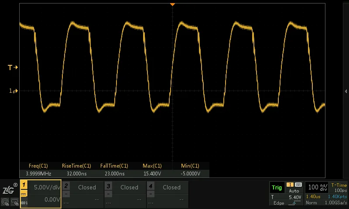Click the 15.400V maximum value
Viewport: 349px width, 209px height.
pyautogui.click(x=152, y=174)
